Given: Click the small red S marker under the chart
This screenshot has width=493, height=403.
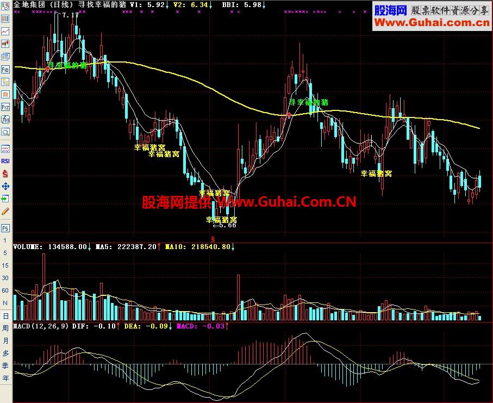Looking at the screenshot, I should click(x=213, y=239).
